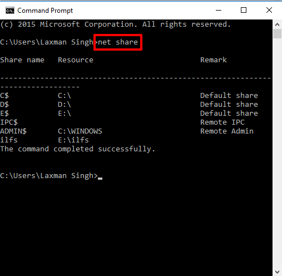The image size is (282, 276).
Task: Click the copyright line "2015 Microsoft Corporation"
Action: coord(76,24)
